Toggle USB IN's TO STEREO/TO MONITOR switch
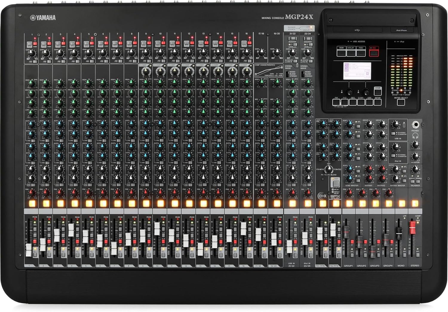The height and width of the screenshot is (312, 448). pos(392,133)
